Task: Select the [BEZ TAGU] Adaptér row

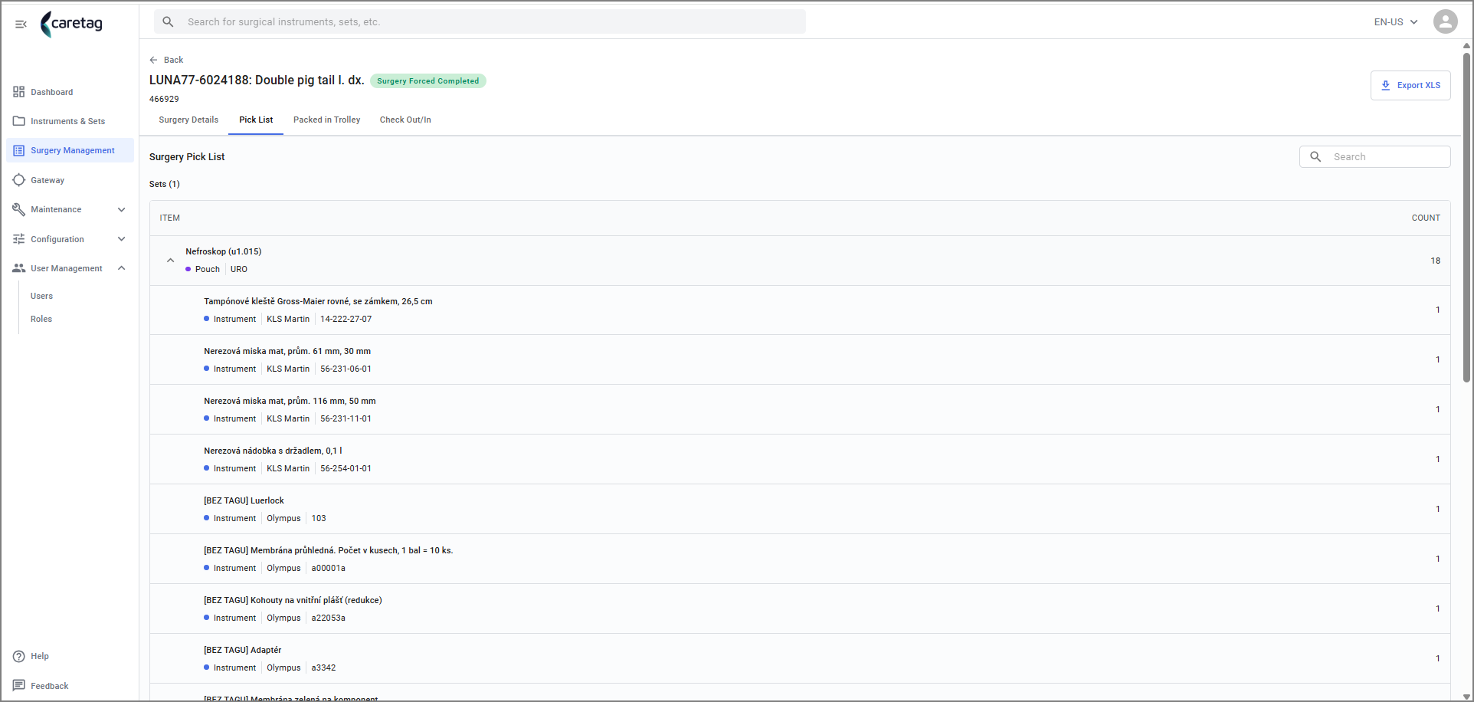Action: click(x=800, y=658)
